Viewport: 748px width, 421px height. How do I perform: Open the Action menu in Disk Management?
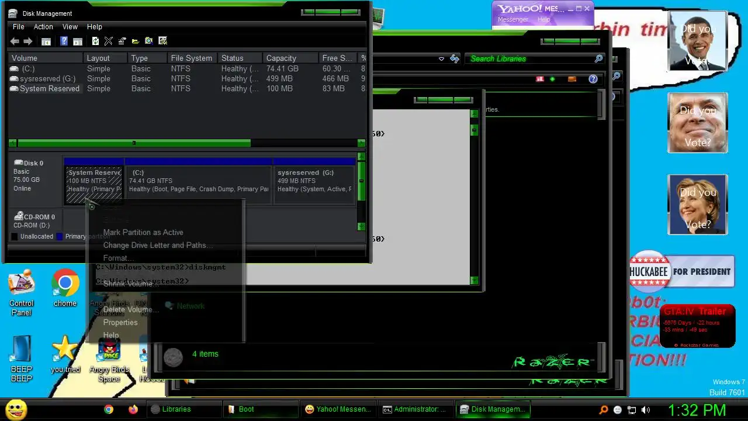tap(43, 27)
